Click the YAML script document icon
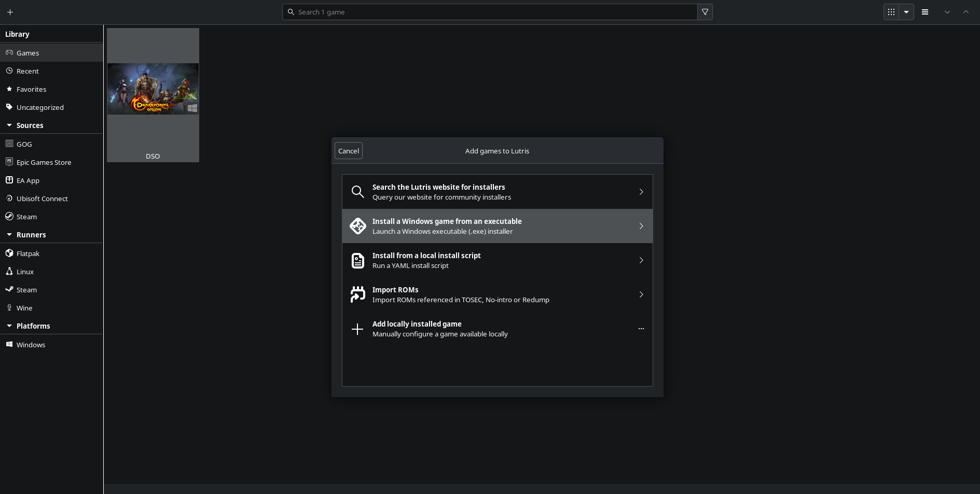The height and width of the screenshot is (494, 980). [357, 260]
